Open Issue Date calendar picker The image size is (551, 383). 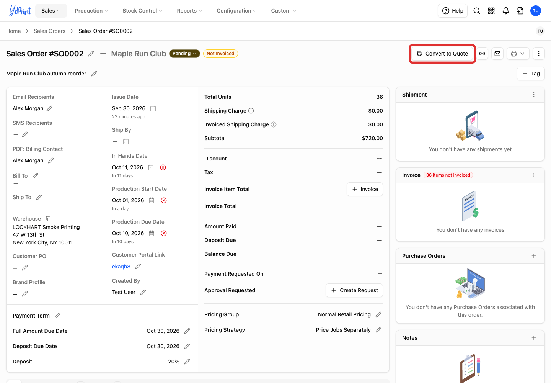pos(153,108)
